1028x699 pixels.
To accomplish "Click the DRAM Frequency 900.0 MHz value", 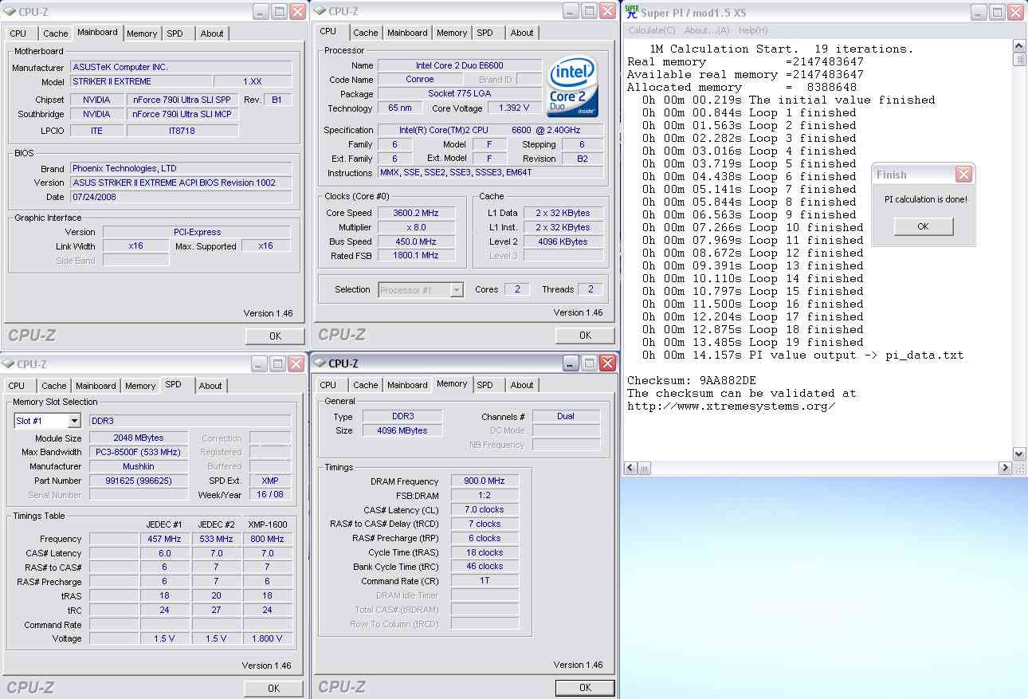I will (x=485, y=481).
